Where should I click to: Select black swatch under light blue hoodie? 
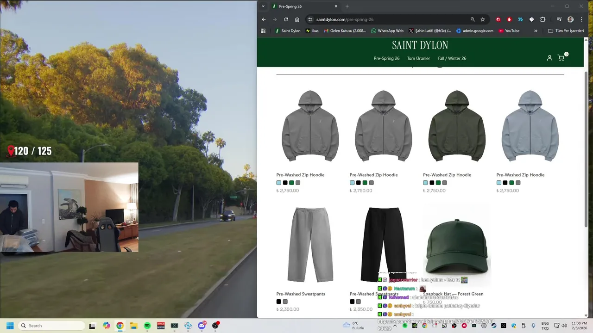505,183
